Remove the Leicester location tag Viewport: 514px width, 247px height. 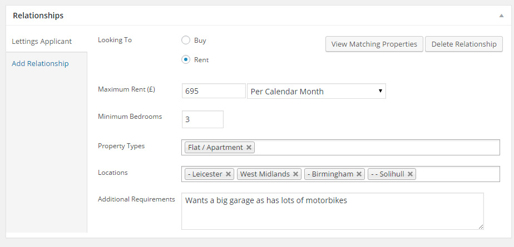[228, 174]
